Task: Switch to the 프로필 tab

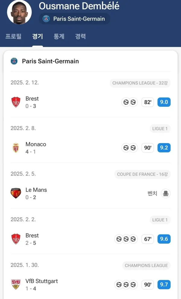Action: tap(13, 37)
